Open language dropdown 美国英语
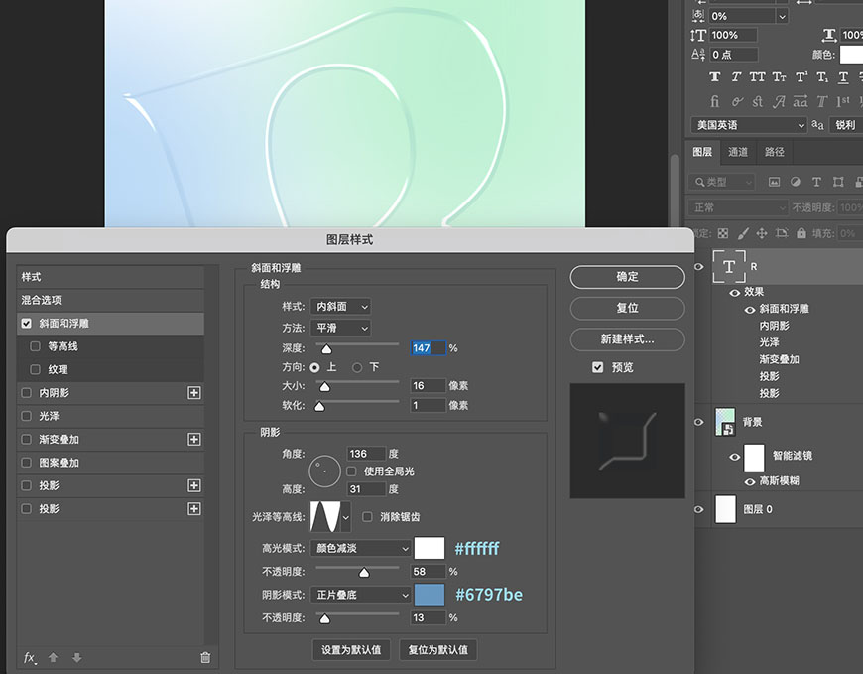 point(749,125)
